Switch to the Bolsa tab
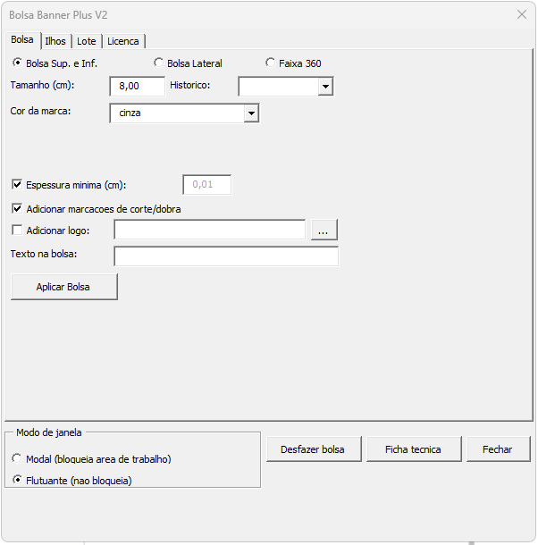Screen dimensions: 538x545 pyautogui.click(x=22, y=40)
